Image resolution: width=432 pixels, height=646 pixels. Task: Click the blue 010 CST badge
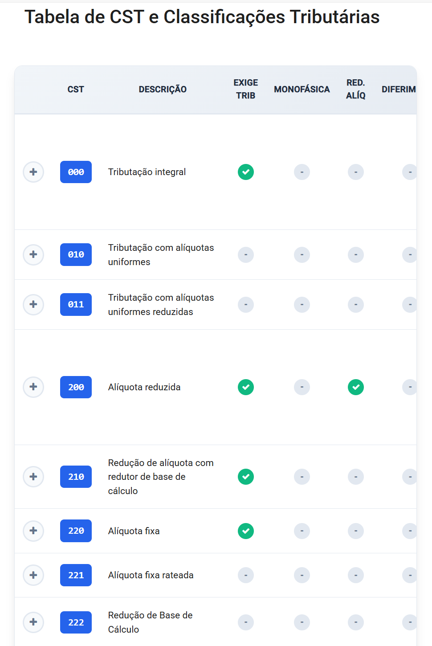point(76,254)
